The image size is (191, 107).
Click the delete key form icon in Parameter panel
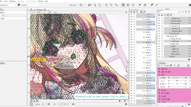[168, 66]
